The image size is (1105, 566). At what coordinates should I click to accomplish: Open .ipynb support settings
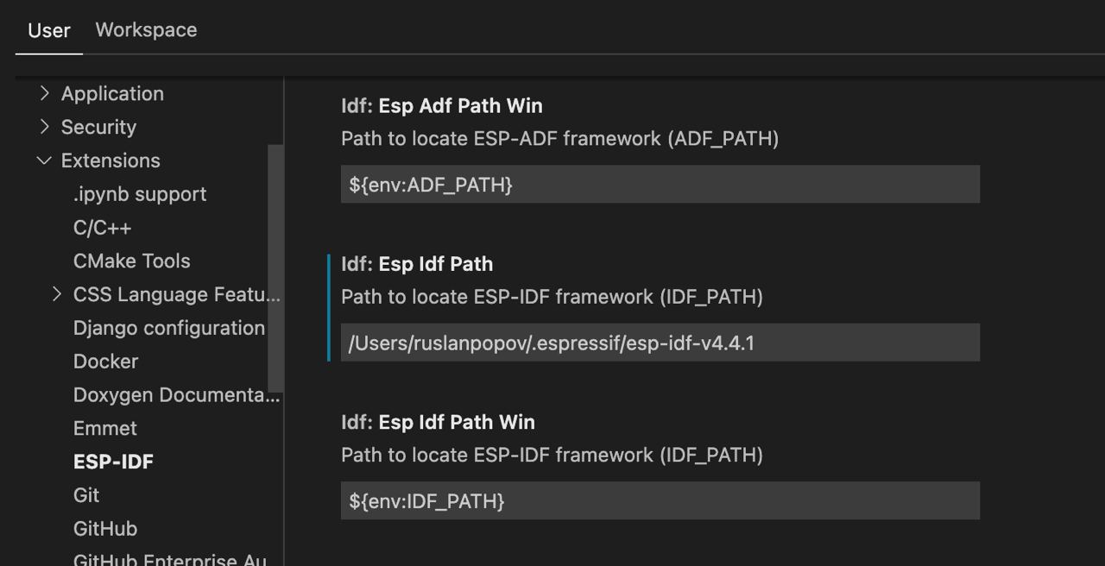[x=140, y=194]
